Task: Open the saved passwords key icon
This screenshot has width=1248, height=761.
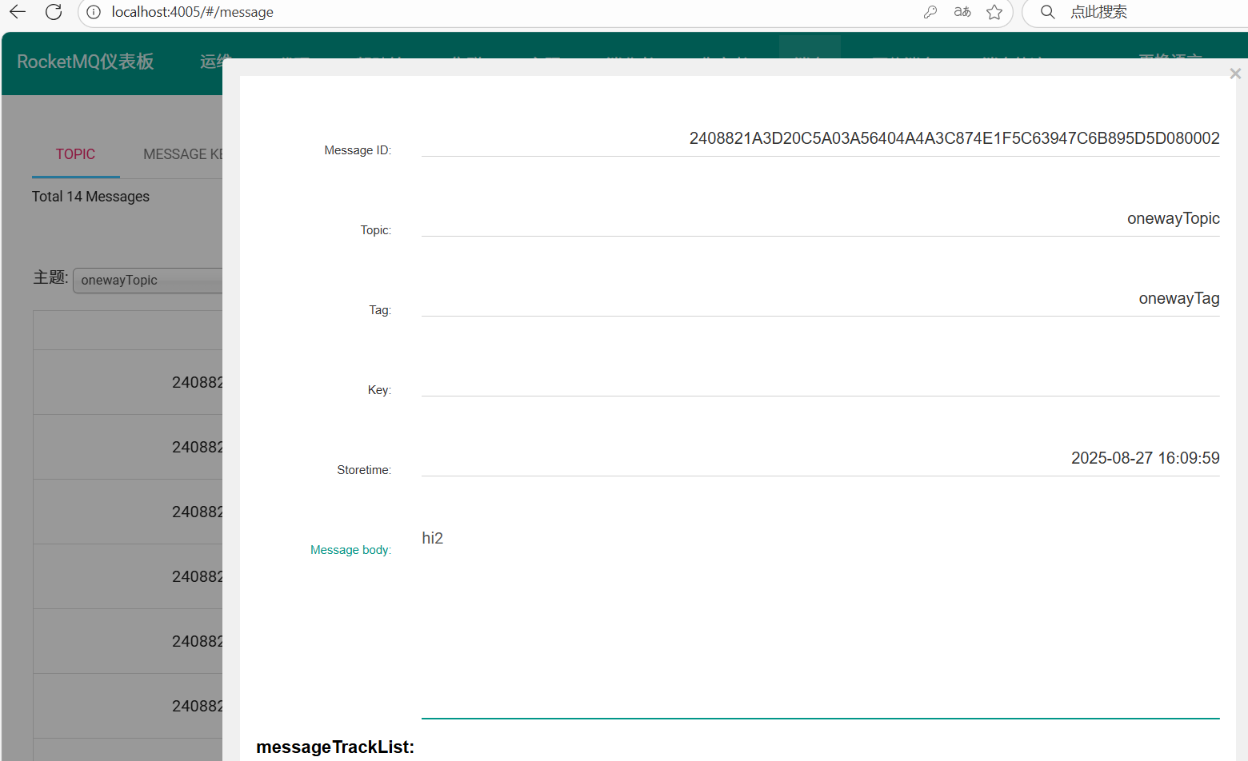Action: 930,12
